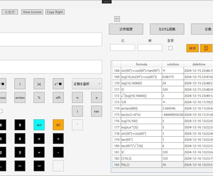This screenshot has width=213, height=176.
Task: Click the solution cell -44849850228
Action: point(173,115)
